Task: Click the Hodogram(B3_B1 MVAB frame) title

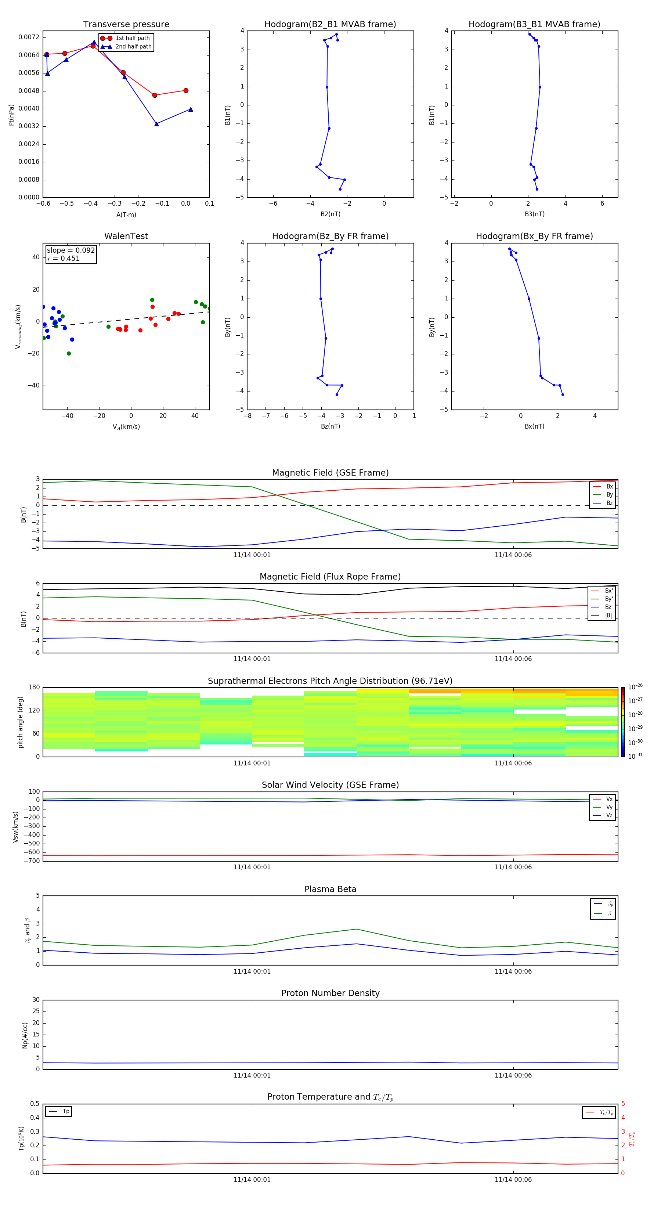Action: coord(534,25)
